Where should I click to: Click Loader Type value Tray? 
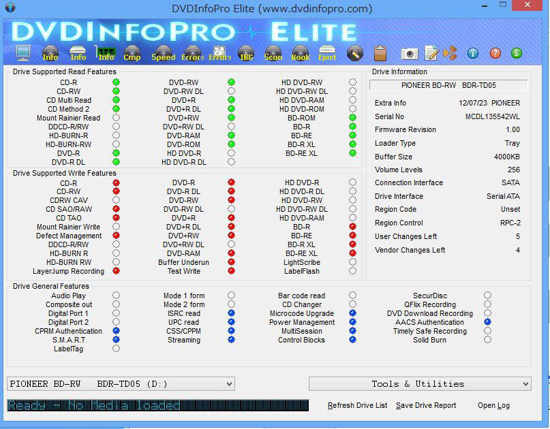(512, 144)
